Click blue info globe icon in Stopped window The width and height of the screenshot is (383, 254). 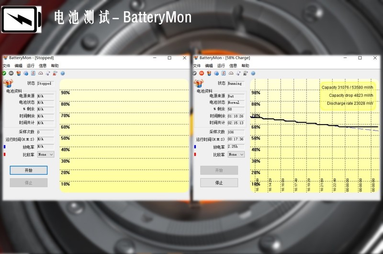click(26, 73)
